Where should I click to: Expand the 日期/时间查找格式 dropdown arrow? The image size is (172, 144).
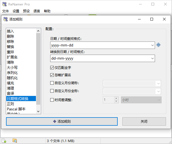pyautogui.click(x=152, y=45)
